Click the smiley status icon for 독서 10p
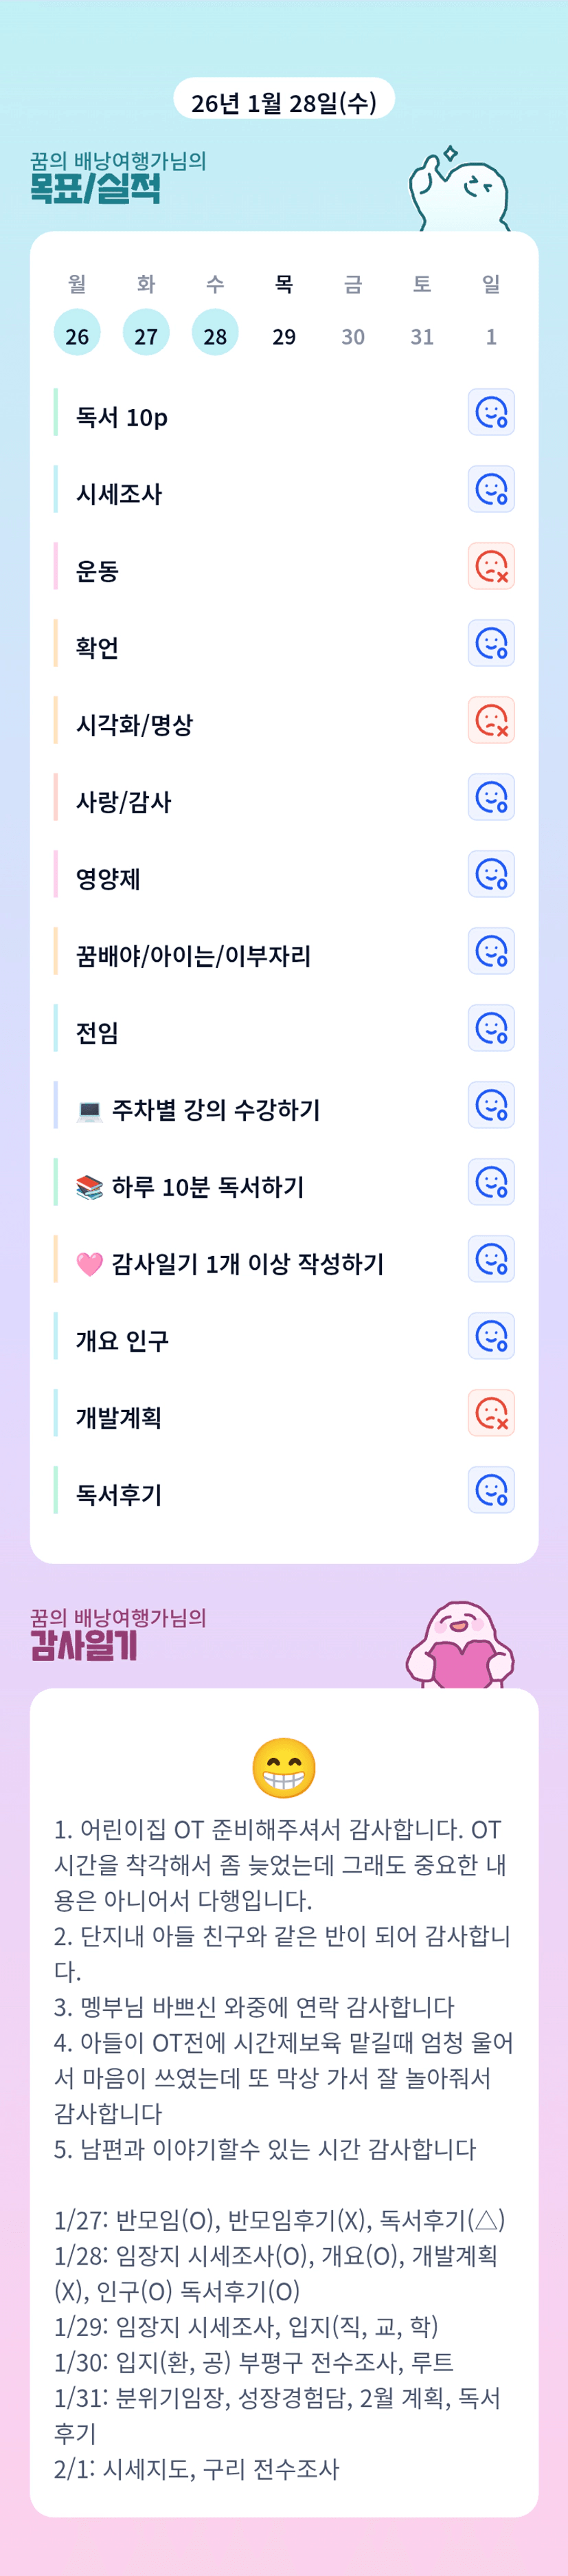This screenshot has width=568, height=2576. coord(491,412)
